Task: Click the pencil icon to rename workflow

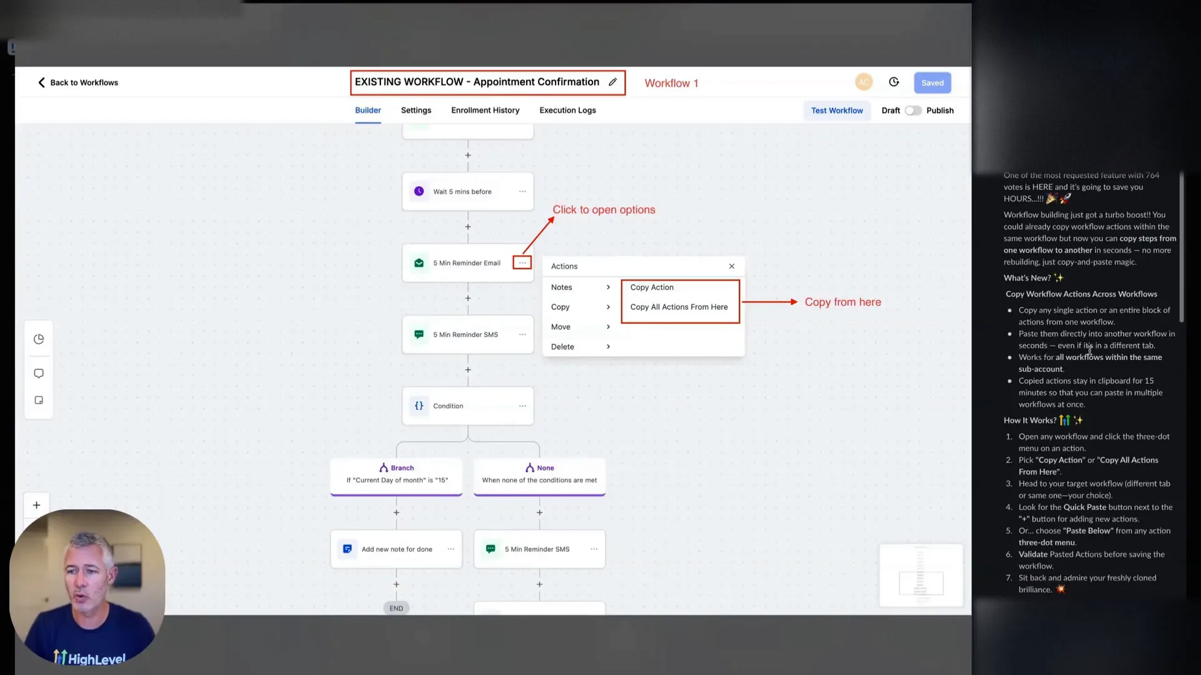Action: [613, 82]
